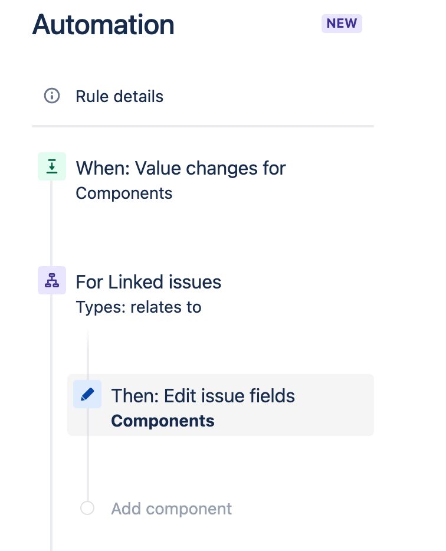Click the divider line below Rule details
The image size is (446, 551).
[x=202, y=126]
